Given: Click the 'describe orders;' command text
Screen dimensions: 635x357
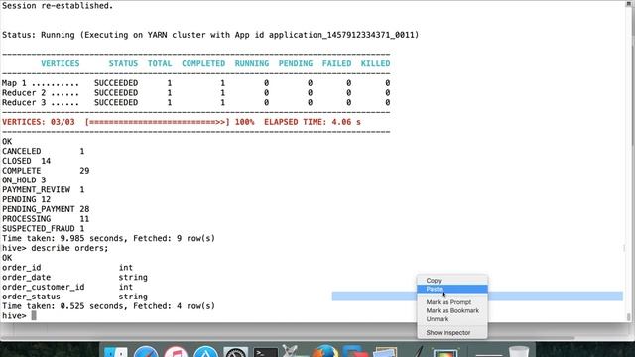Looking at the screenshot, I should coord(69,248).
